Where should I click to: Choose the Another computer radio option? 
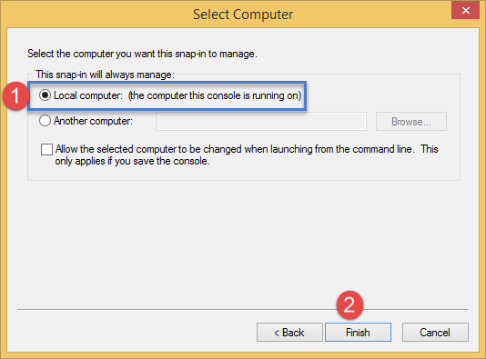45,121
